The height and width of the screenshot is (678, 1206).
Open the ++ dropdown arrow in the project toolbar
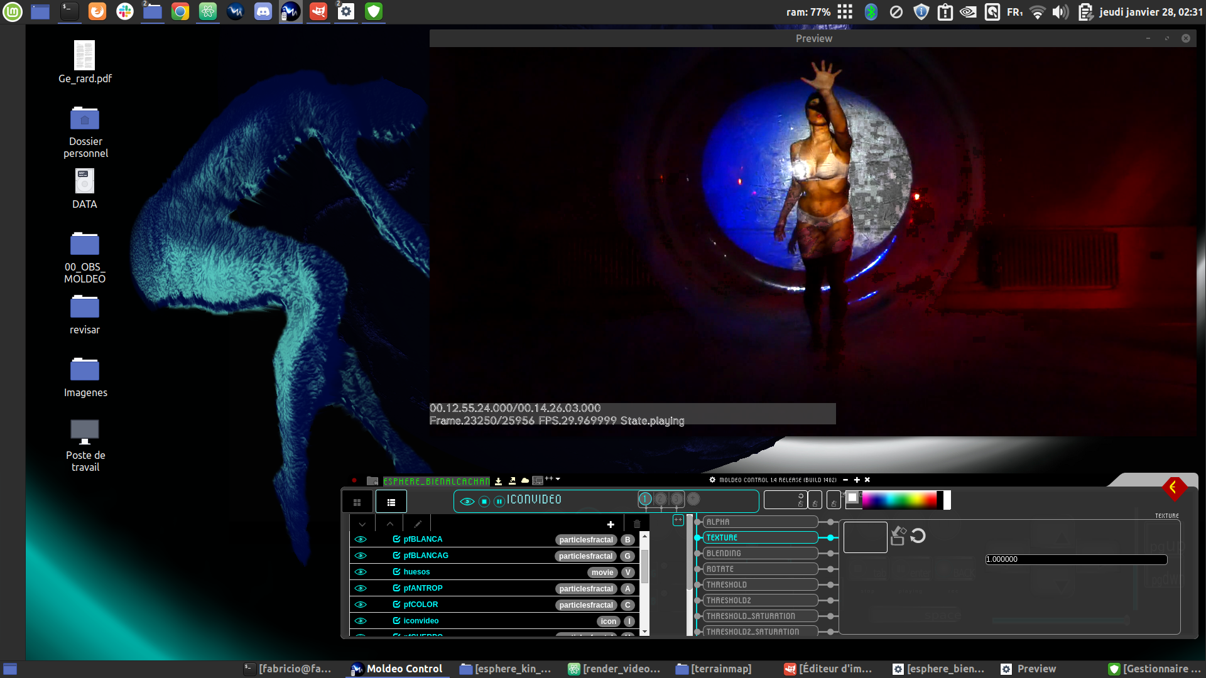558,479
